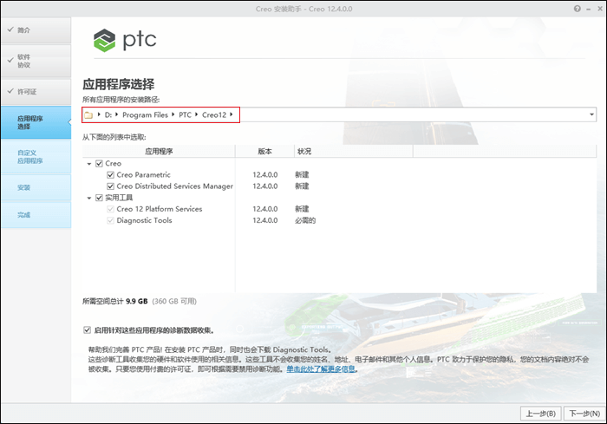Click the 必需的 status for Diagnostic Tools
The width and height of the screenshot is (607, 424).
[x=305, y=221]
